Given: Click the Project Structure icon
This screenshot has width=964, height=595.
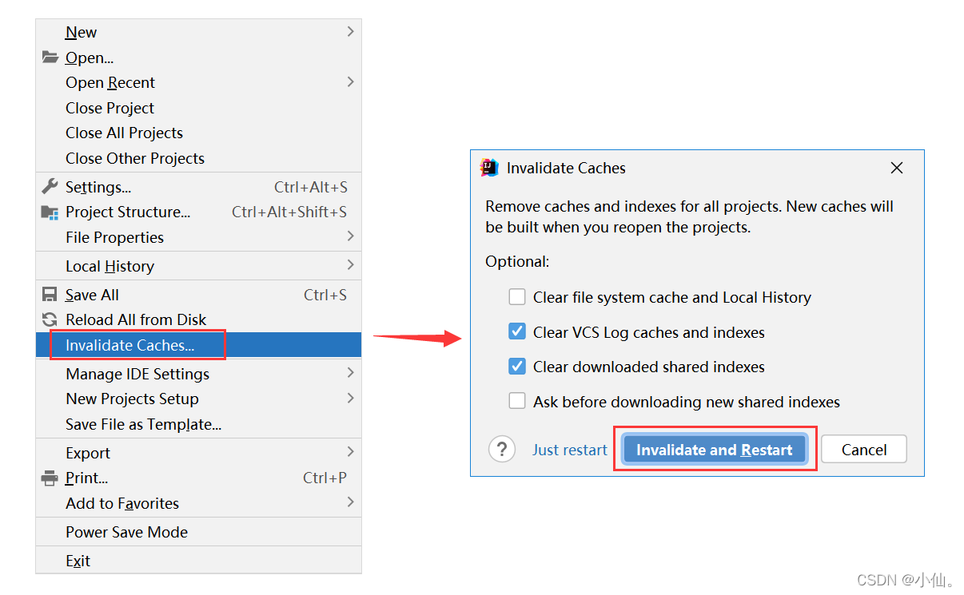Looking at the screenshot, I should [49, 212].
